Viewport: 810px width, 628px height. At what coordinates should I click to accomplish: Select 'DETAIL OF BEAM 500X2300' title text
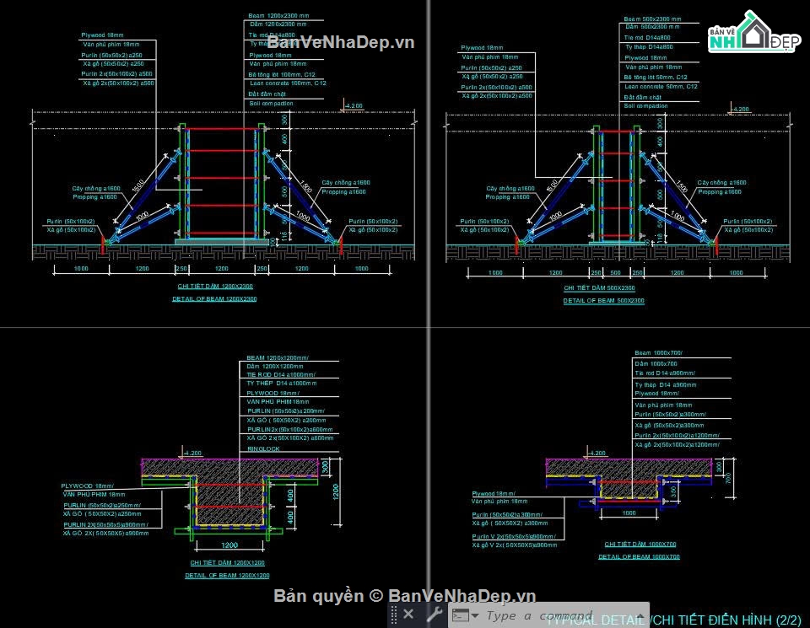coord(603,301)
